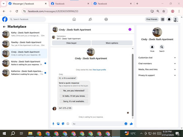Expand Media, files and links section

pyautogui.click(x=157, y=69)
